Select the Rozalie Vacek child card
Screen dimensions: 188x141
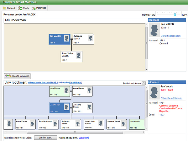48,124
